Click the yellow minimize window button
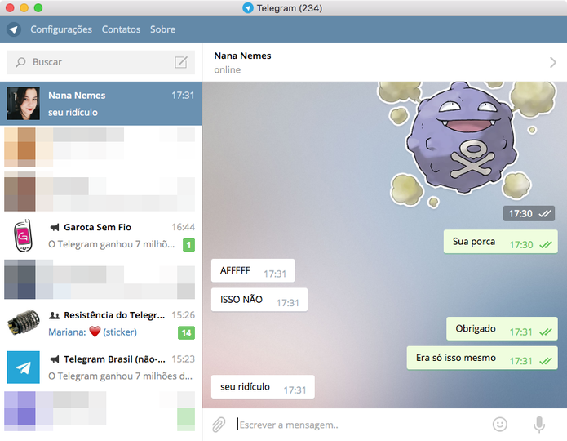The height and width of the screenshot is (441, 567). 24,7
